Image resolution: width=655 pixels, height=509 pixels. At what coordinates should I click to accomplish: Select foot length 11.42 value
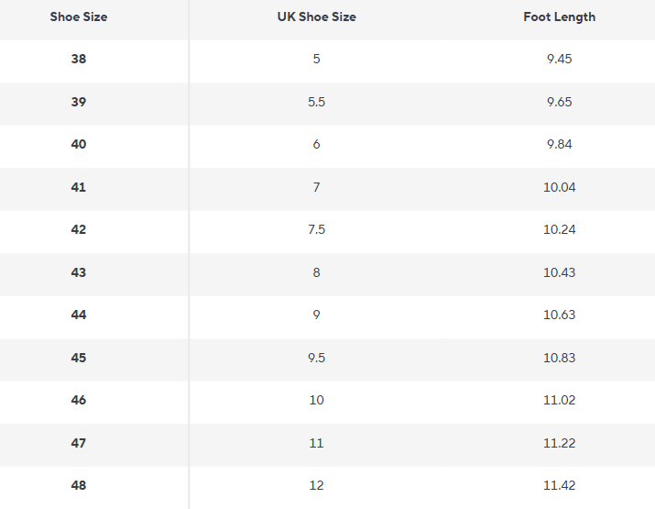(x=559, y=485)
